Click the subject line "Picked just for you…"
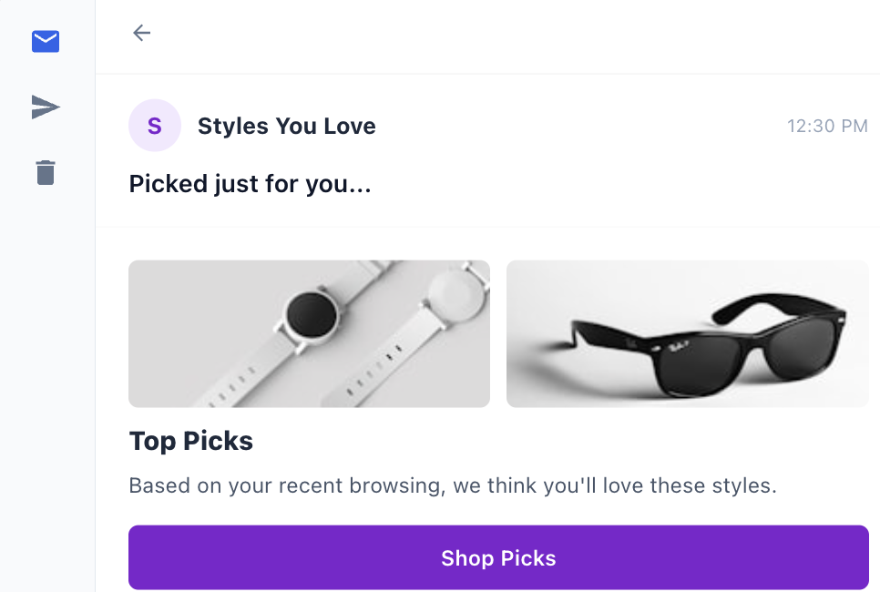Image resolution: width=880 pixels, height=592 pixels. [x=249, y=183]
